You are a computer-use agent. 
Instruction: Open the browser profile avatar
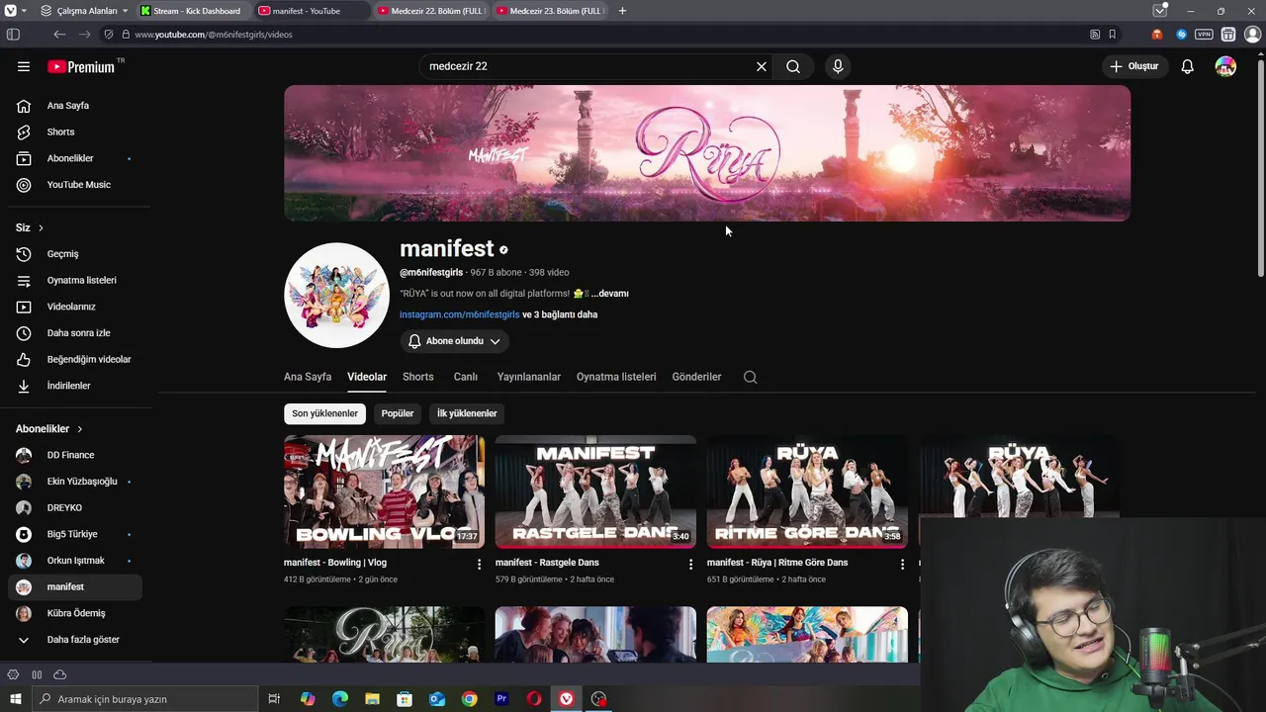point(1252,35)
